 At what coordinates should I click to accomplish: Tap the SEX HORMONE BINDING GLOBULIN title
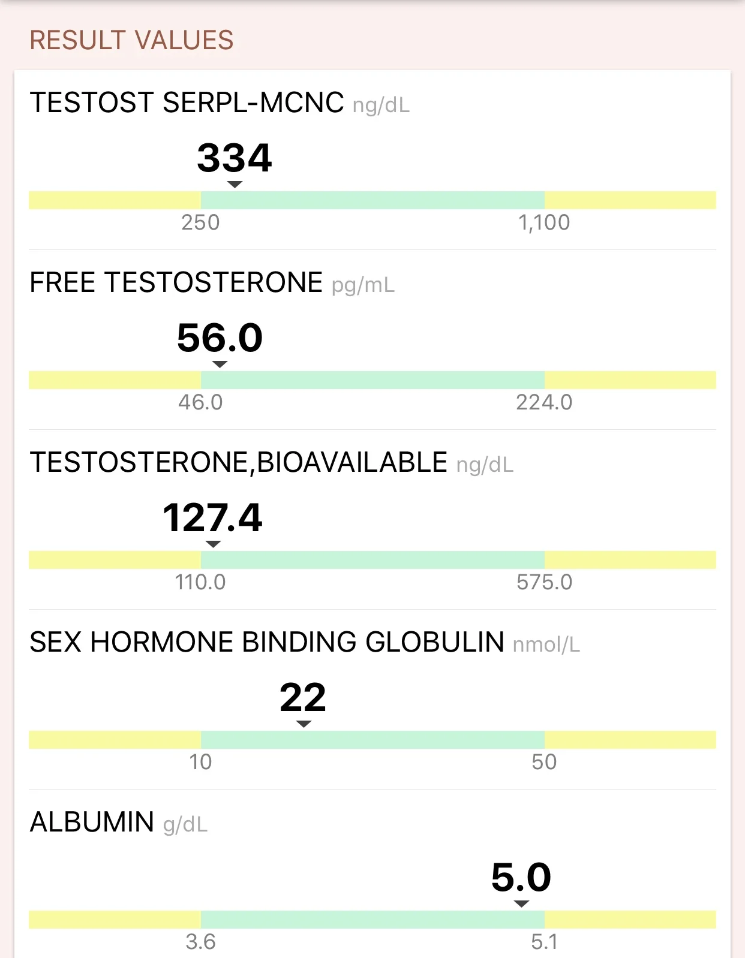[267, 642]
